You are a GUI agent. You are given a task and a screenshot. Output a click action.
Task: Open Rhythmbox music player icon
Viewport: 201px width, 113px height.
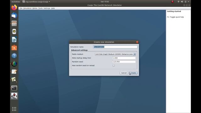point(14,31)
